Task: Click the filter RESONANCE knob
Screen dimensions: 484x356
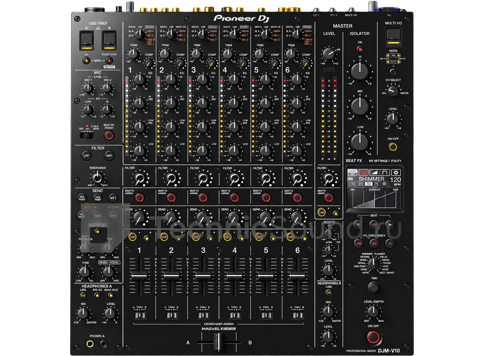Action: 97,178
